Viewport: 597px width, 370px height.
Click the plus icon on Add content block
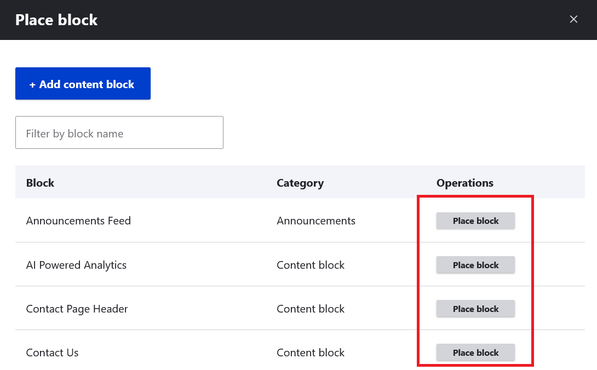(x=33, y=84)
